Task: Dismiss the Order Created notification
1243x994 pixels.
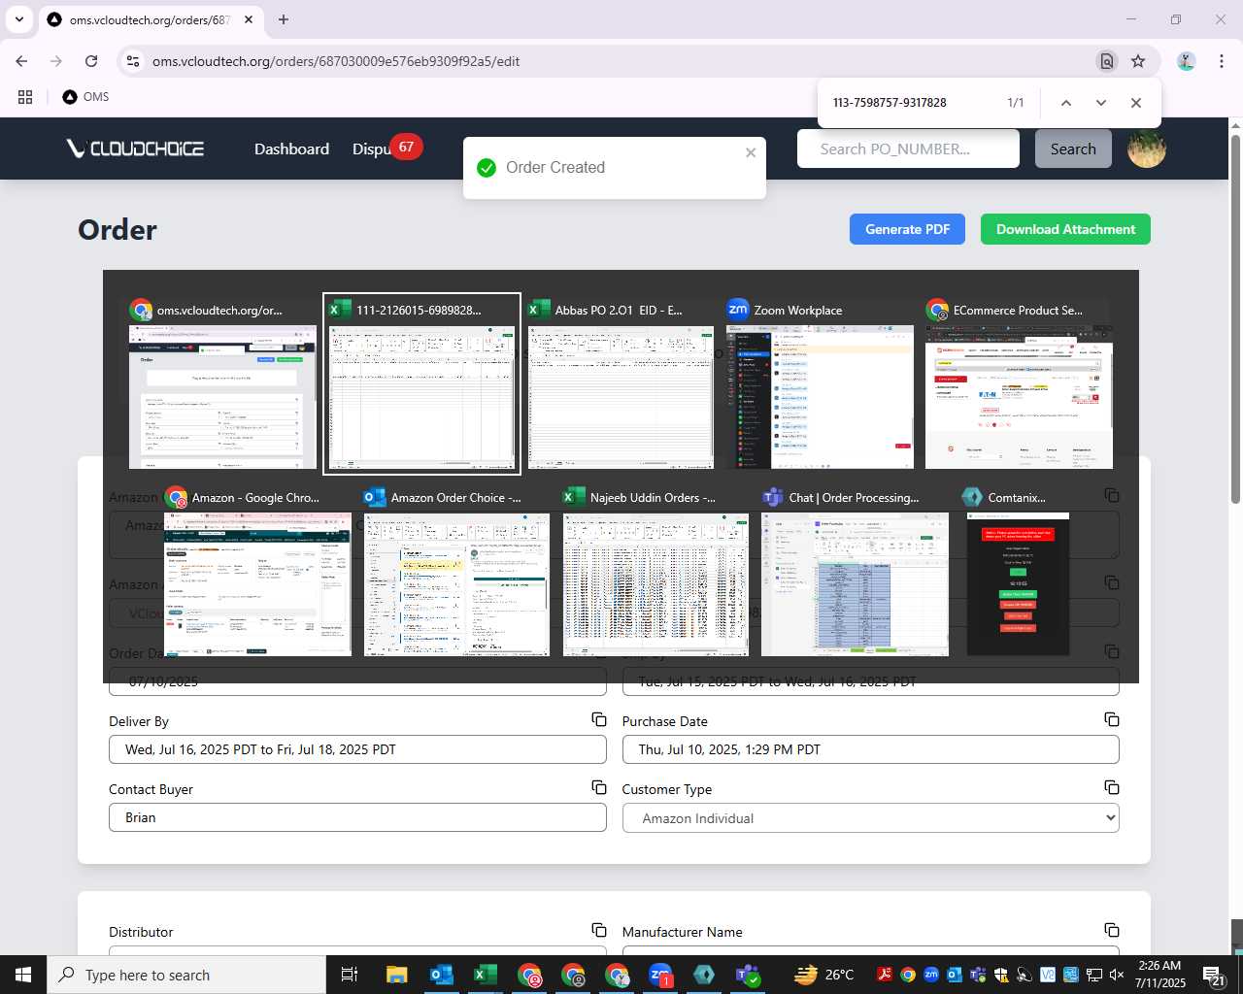Action: [751, 152]
